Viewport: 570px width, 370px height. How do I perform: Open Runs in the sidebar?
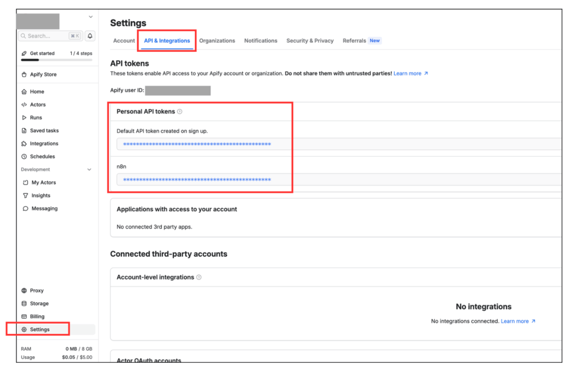point(36,118)
